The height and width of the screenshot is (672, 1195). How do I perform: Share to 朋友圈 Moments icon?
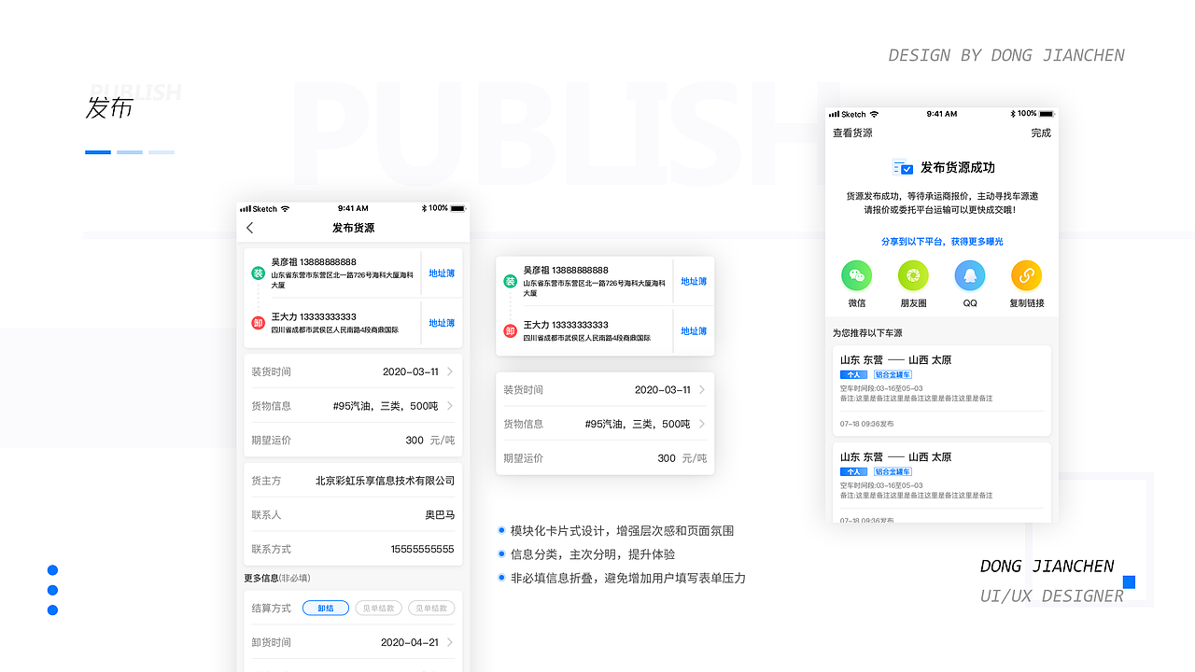point(913,275)
